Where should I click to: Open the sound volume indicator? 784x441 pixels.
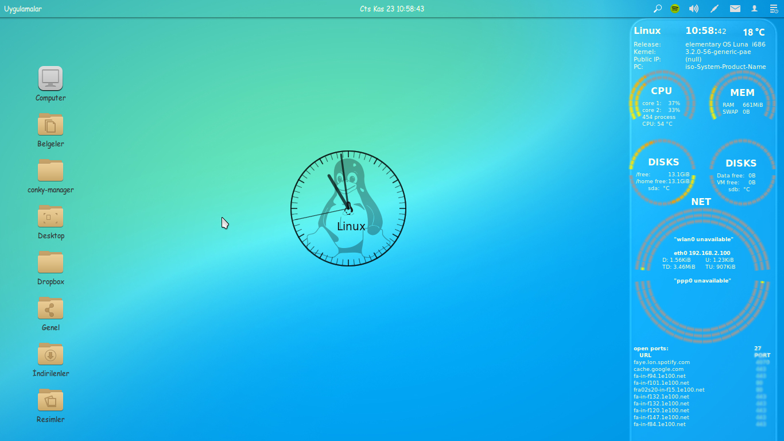coord(694,9)
